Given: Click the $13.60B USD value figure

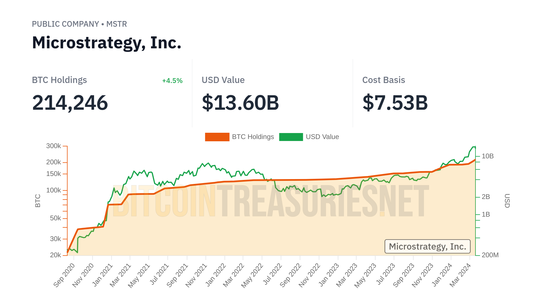Looking at the screenshot, I should pos(240,103).
